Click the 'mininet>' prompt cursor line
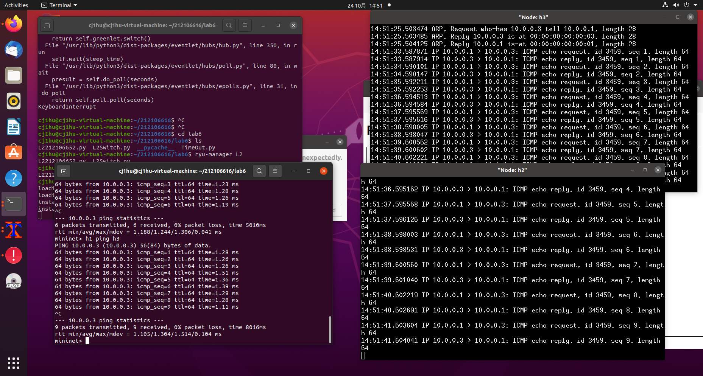703x376 pixels. [72, 341]
